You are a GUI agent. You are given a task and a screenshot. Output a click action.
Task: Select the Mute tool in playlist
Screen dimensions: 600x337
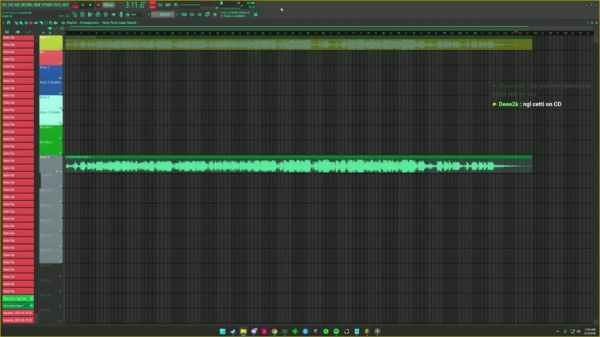pos(31,22)
